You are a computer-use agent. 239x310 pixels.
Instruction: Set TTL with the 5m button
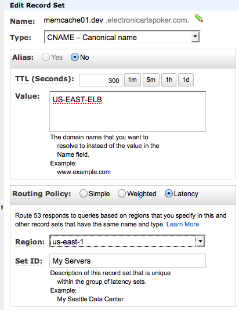pos(151,80)
